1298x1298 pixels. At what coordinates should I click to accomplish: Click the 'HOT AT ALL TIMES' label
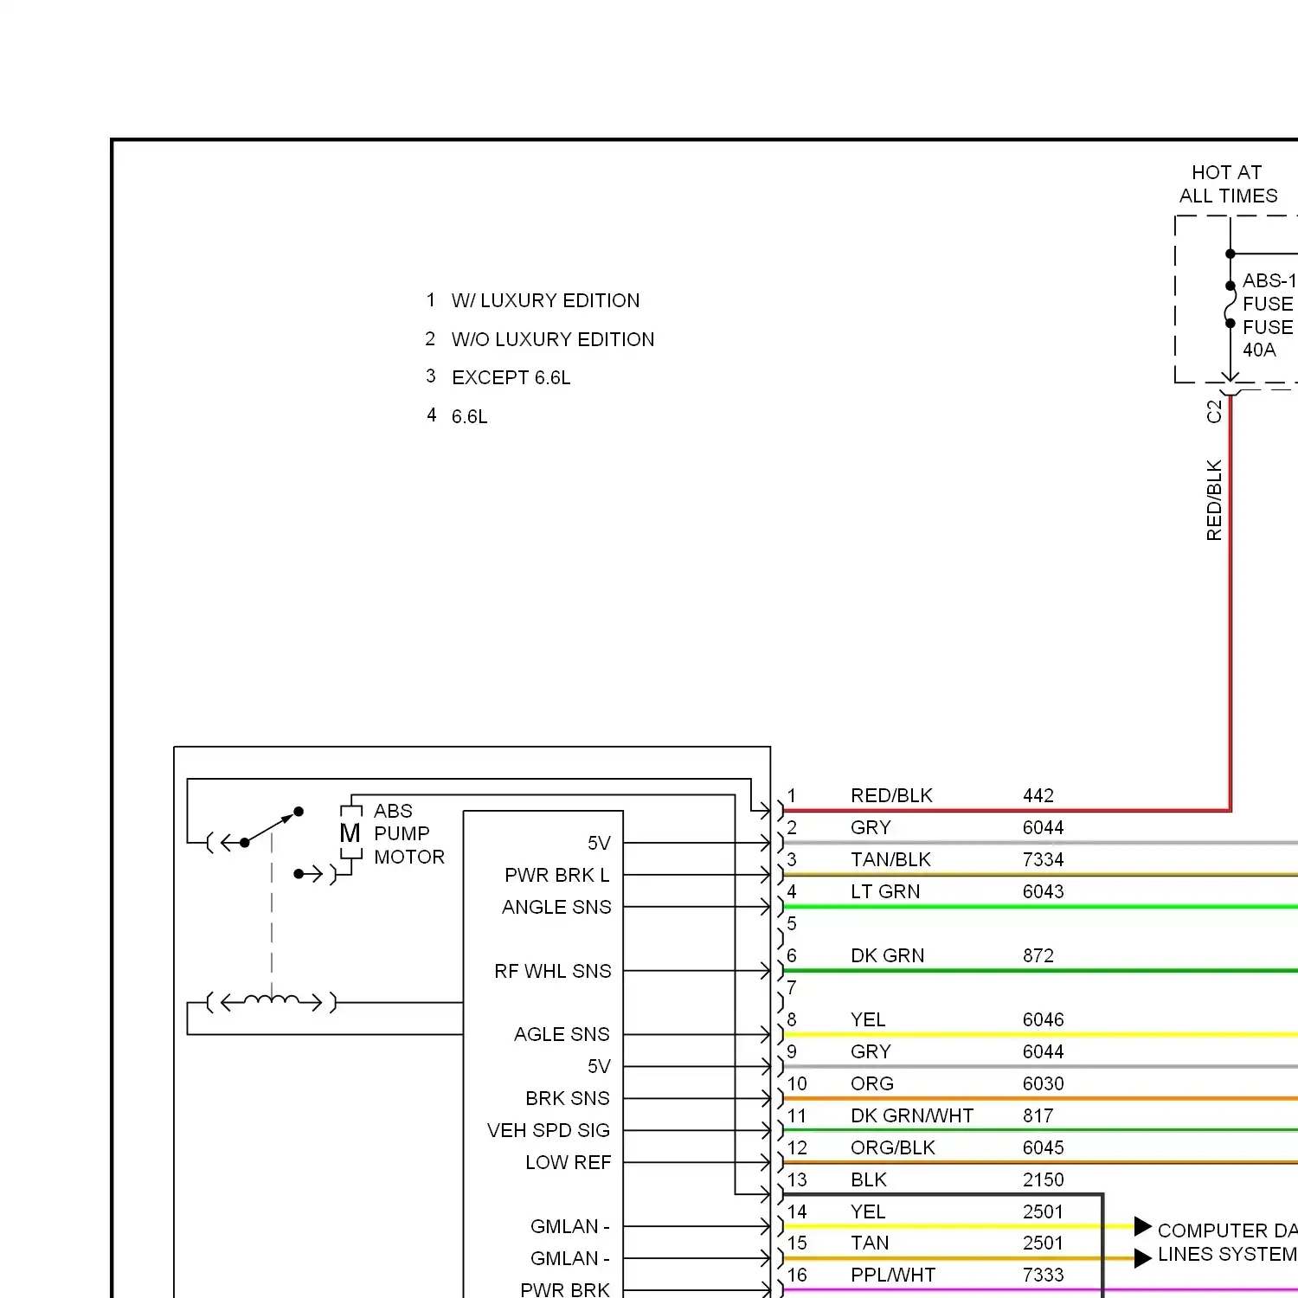pyautogui.click(x=1228, y=184)
